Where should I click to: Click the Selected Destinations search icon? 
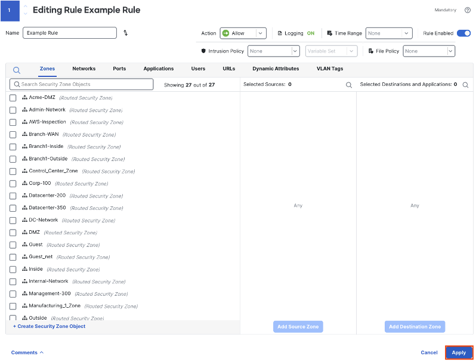click(x=465, y=85)
